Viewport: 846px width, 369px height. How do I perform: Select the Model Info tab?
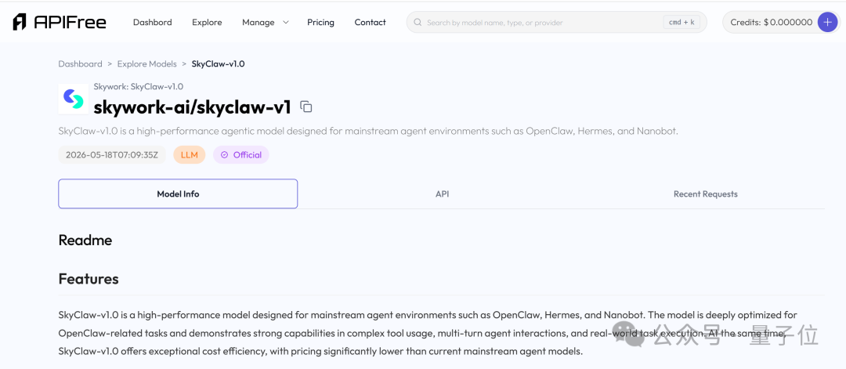tap(178, 194)
